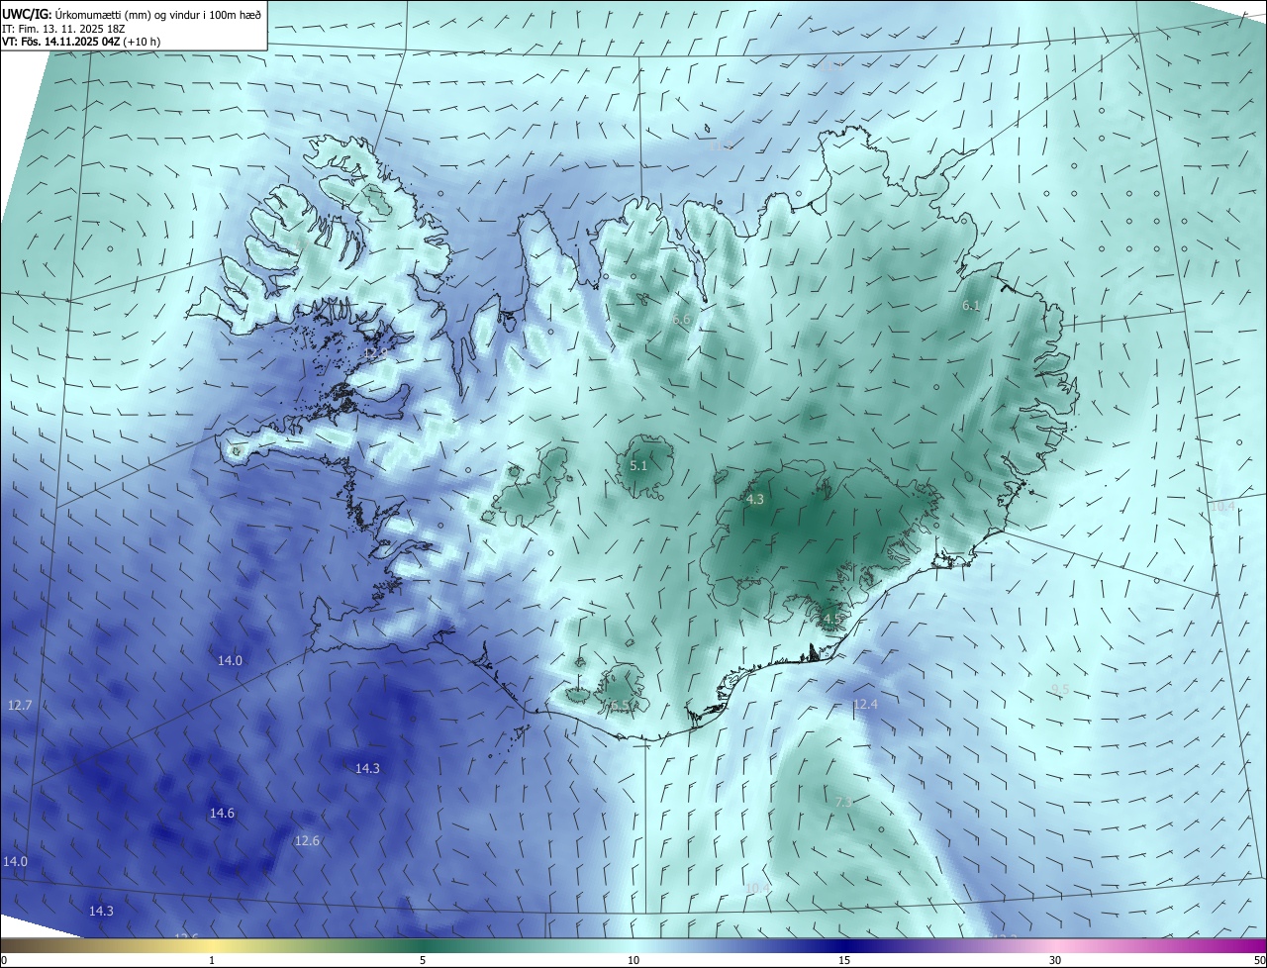This screenshot has width=1267, height=968.
Task: Click the 'UWC/IG: Úrkomumætti (mm)' title line
Action: (x=133, y=15)
